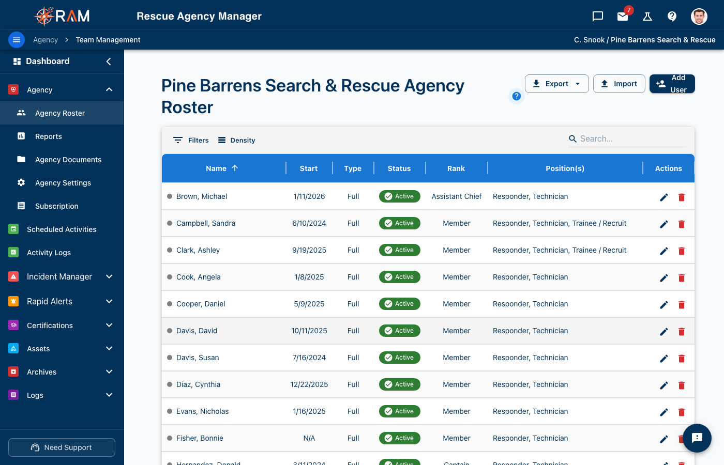
Task: Go to Dashboard
Action: pyautogui.click(x=48, y=61)
